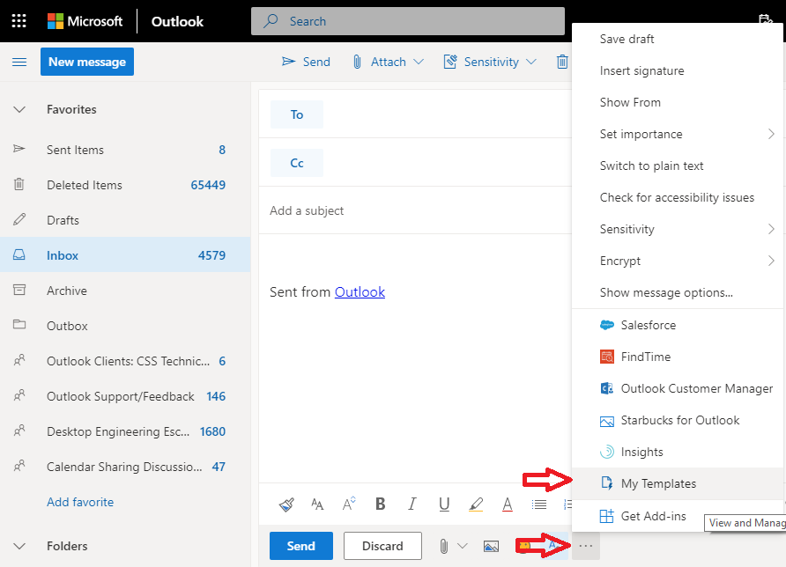Toggle underline formatting
The image size is (786, 567).
(444, 504)
